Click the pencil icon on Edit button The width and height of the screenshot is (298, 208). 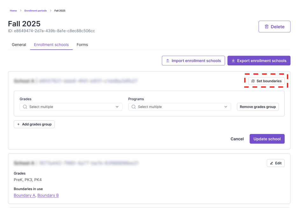point(272,163)
